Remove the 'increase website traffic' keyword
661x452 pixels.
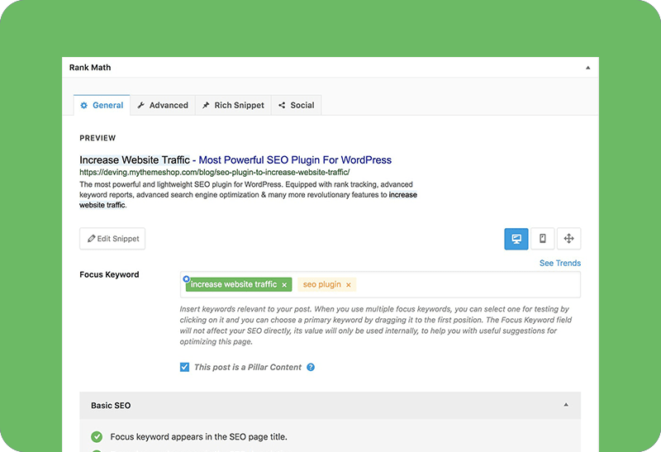tap(284, 285)
